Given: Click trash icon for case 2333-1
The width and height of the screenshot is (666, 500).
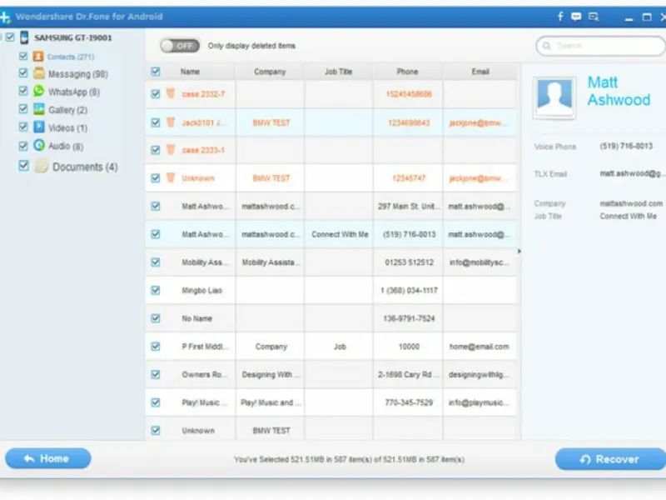Looking at the screenshot, I should (x=171, y=150).
